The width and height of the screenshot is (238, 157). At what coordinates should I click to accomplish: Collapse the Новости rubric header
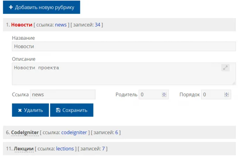[22, 25]
